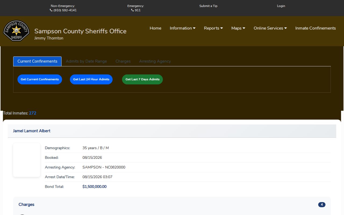The width and height of the screenshot is (344, 215).
Task: Click the arresting agency SAMPSON - NC0820000
Action: 104,167
